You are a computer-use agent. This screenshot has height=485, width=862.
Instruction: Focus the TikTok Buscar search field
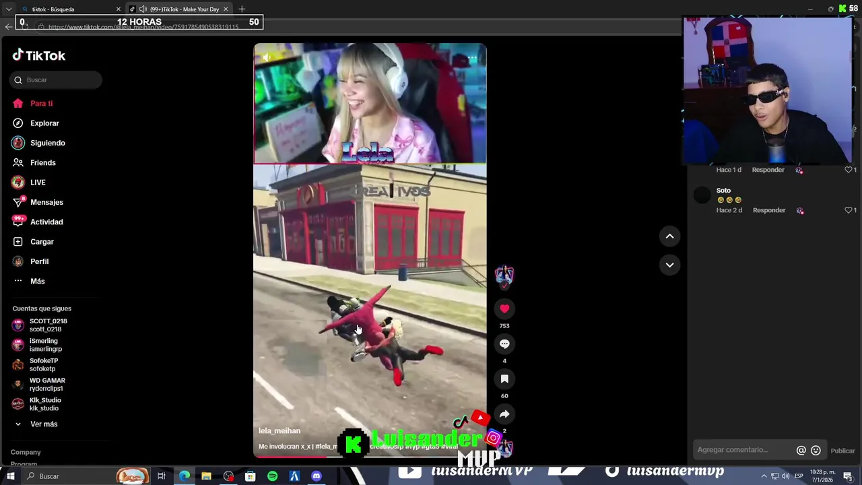(56, 79)
